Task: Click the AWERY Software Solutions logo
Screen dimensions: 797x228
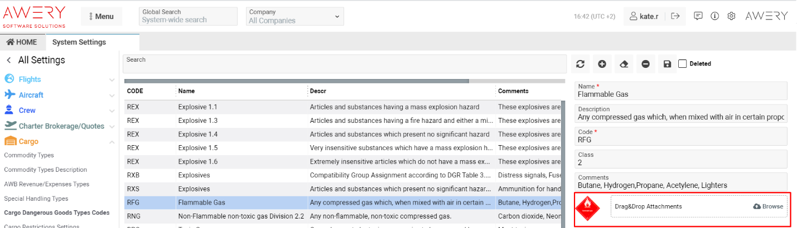Action: tap(35, 17)
